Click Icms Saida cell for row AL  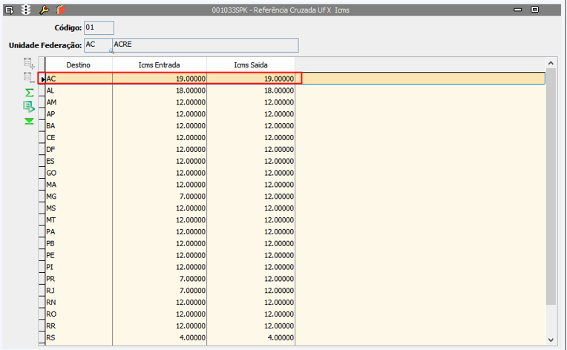250,90
